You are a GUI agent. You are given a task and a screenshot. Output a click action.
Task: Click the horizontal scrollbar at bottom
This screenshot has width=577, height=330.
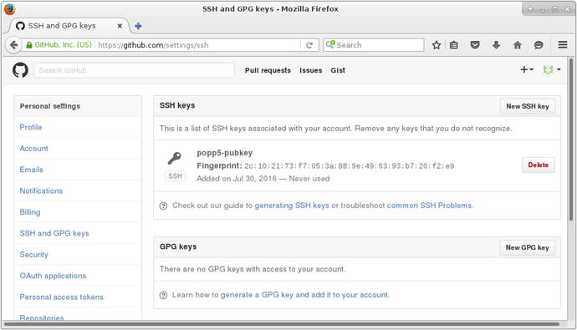click(x=282, y=324)
